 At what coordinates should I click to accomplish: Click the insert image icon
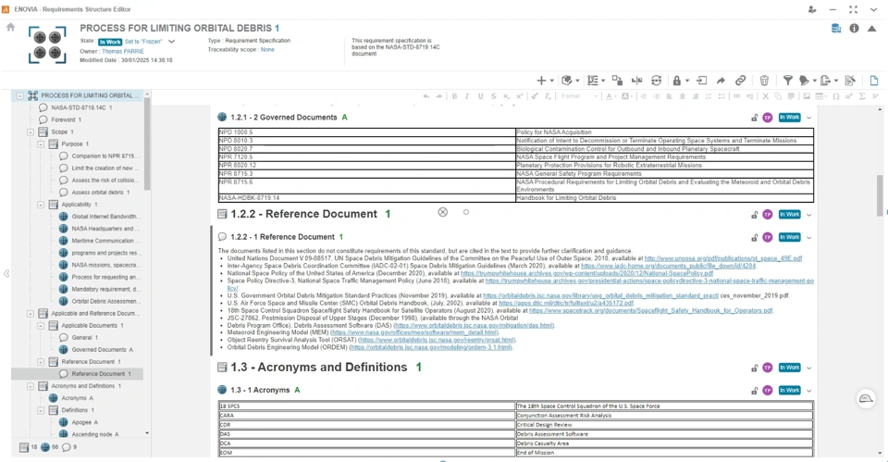[x=807, y=96]
